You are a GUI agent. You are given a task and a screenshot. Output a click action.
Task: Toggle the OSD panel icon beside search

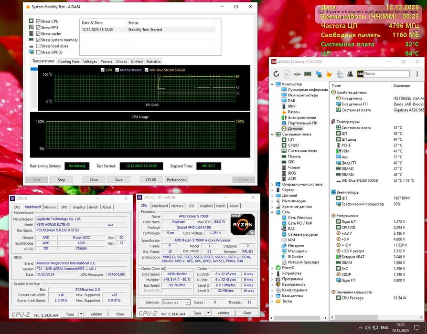(360, 73)
